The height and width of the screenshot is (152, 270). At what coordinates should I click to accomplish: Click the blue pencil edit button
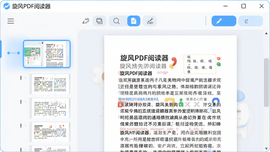coord(224,21)
